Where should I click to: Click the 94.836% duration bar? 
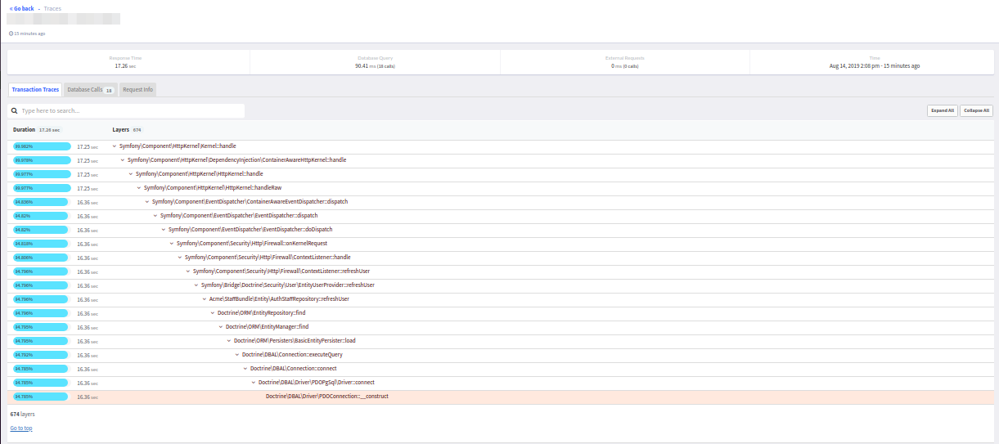click(41, 202)
